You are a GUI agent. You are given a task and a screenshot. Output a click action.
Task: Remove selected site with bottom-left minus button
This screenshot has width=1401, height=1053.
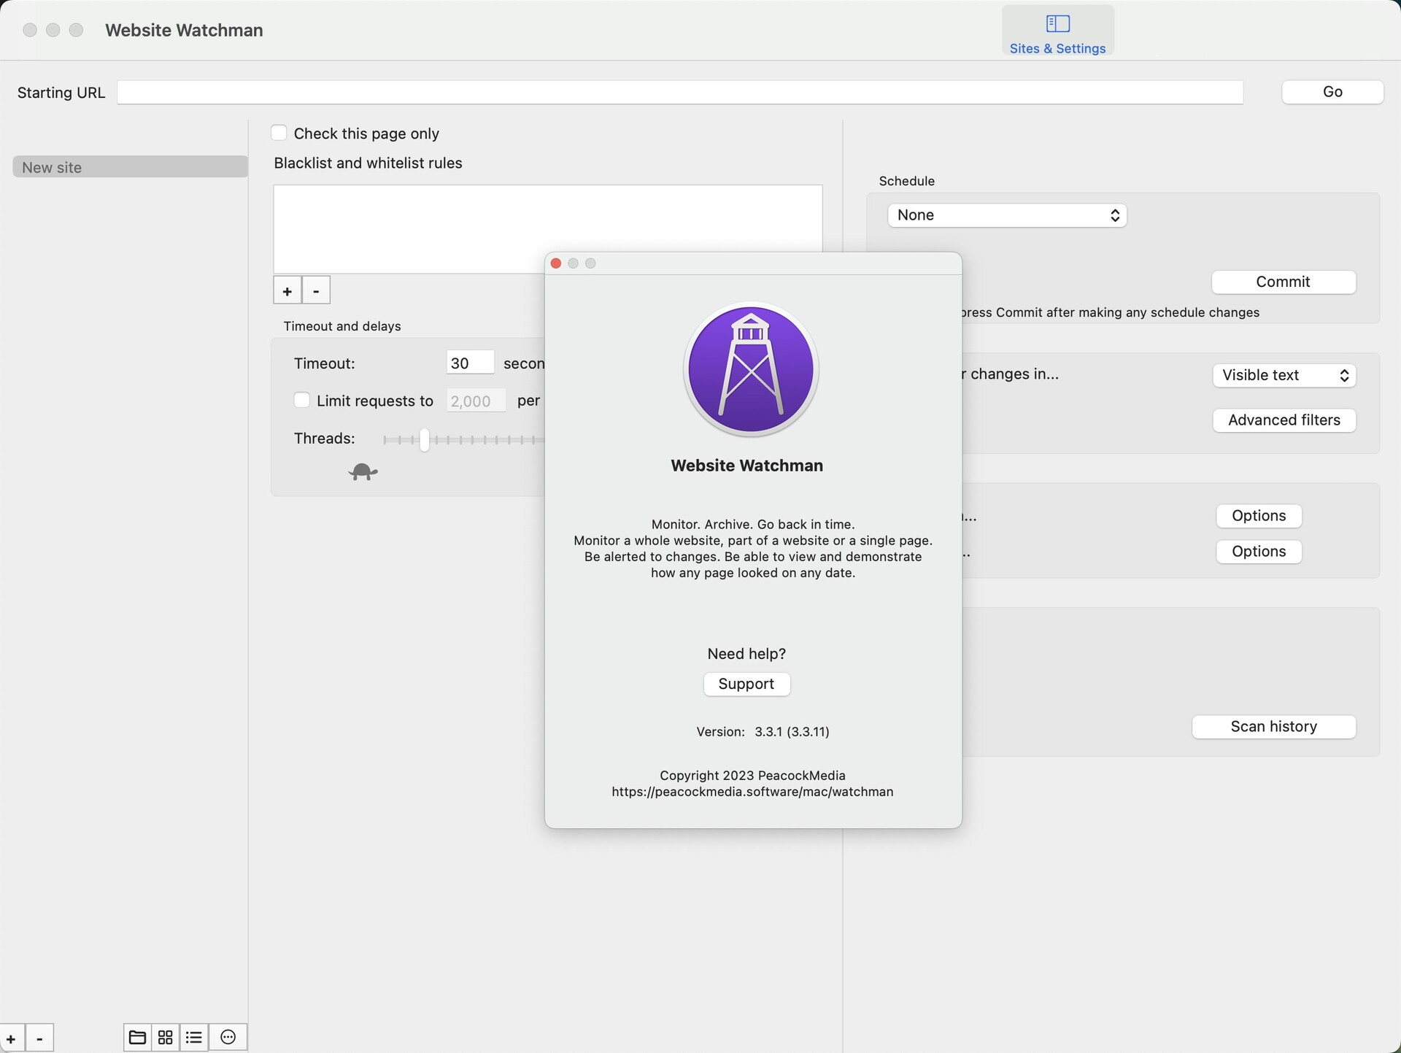click(x=39, y=1037)
